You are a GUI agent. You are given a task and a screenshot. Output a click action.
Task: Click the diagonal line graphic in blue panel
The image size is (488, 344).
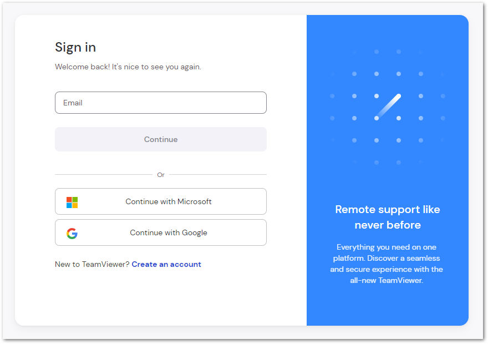(388, 106)
